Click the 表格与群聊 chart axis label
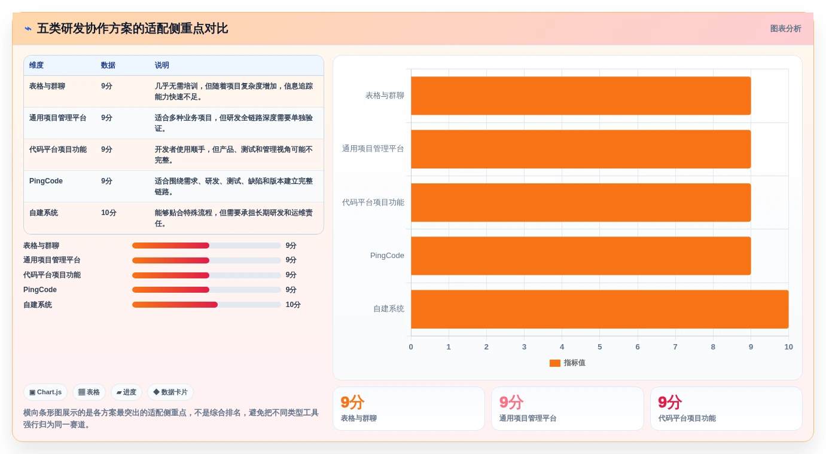 pyautogui.click(x=385, y=96)
